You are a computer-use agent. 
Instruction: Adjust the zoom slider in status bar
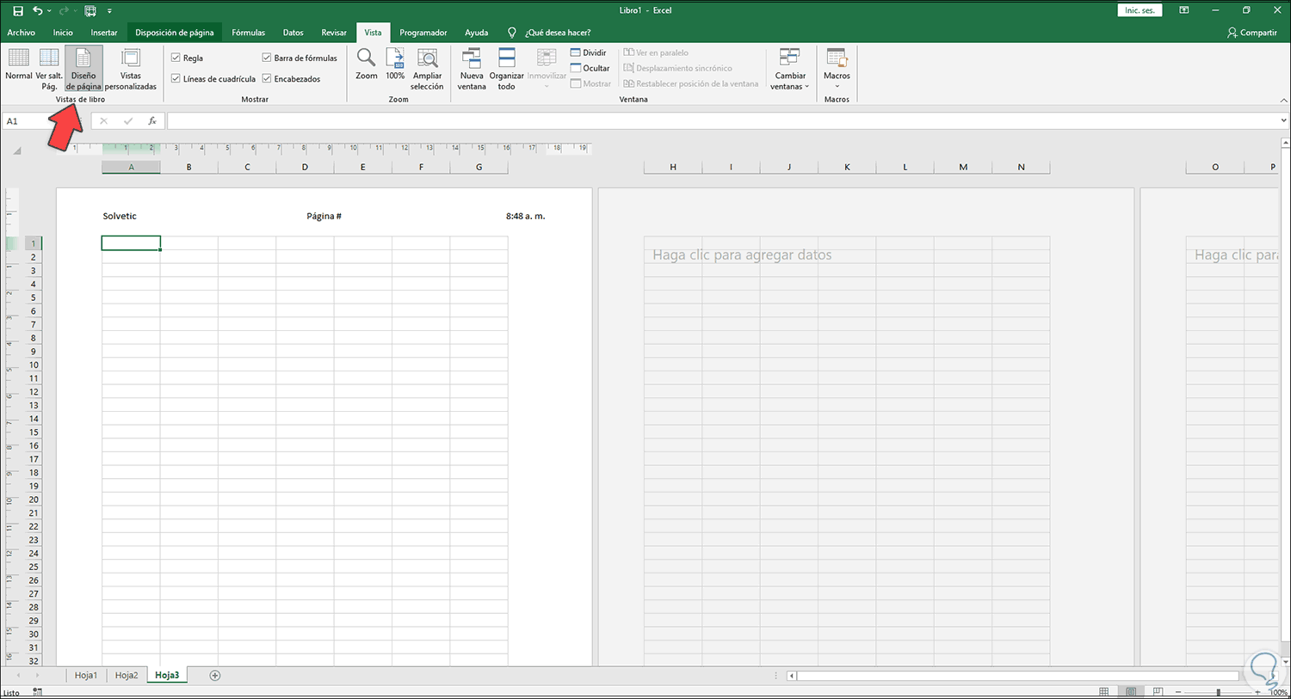(1218, 692)
